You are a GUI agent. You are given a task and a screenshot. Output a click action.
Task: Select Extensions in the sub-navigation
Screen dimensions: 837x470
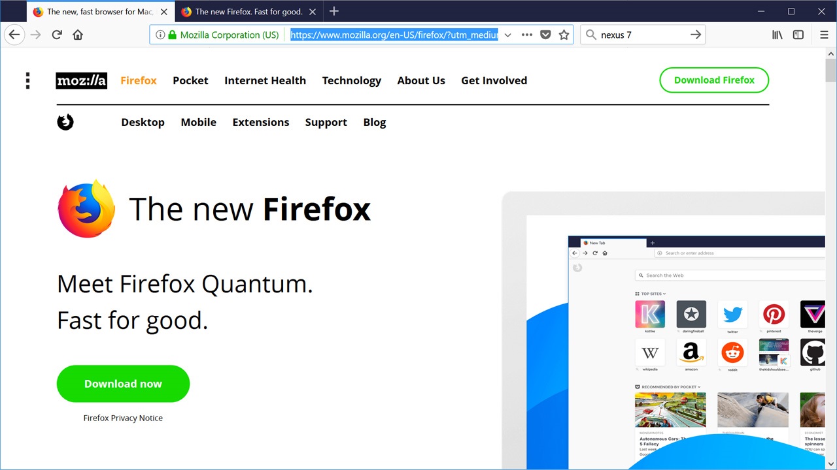coord(260,122)
